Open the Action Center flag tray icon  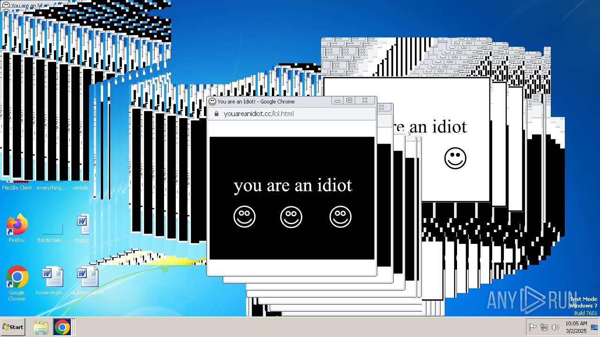coord(533,327)
